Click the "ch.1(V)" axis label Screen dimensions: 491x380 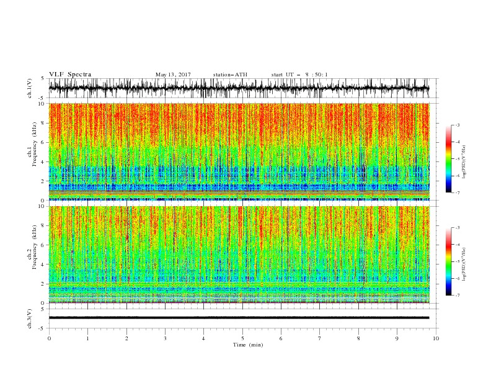pyautogui.click(x=30, y=88)
